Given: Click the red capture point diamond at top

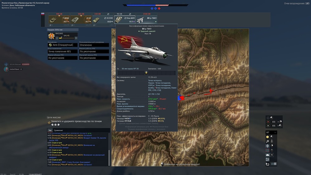Looking at the screenshot, I should 159,8.
